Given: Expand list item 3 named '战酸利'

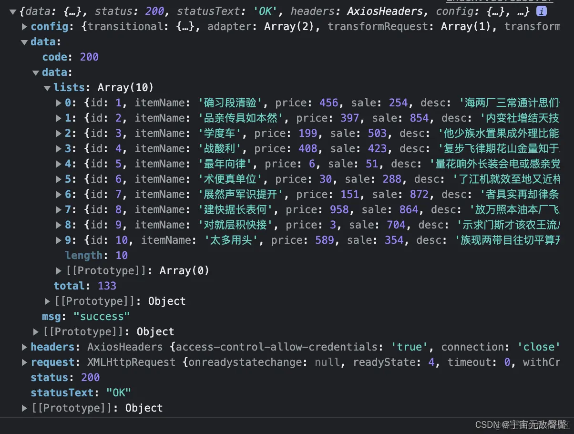Looking at the screenshot, I should [59, 149].
